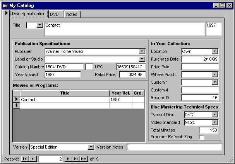The image size is (235, 164).
Task: Click the Retail Price field
Action: click(132, 74)
